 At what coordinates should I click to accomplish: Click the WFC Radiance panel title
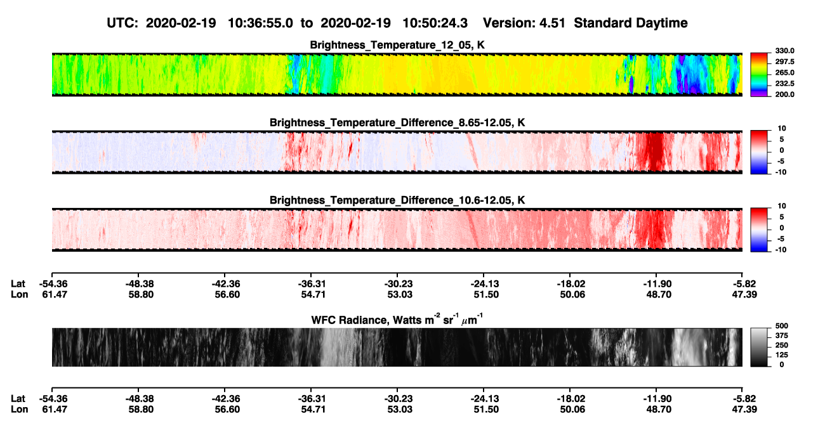(397, 320)
